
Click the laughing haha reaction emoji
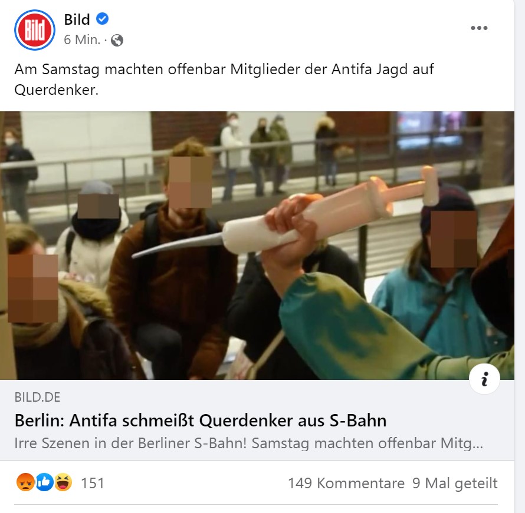[x=63, y=482]
